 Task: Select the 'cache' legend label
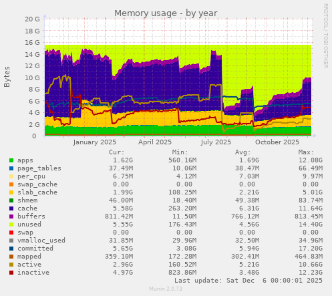(27, 208)
